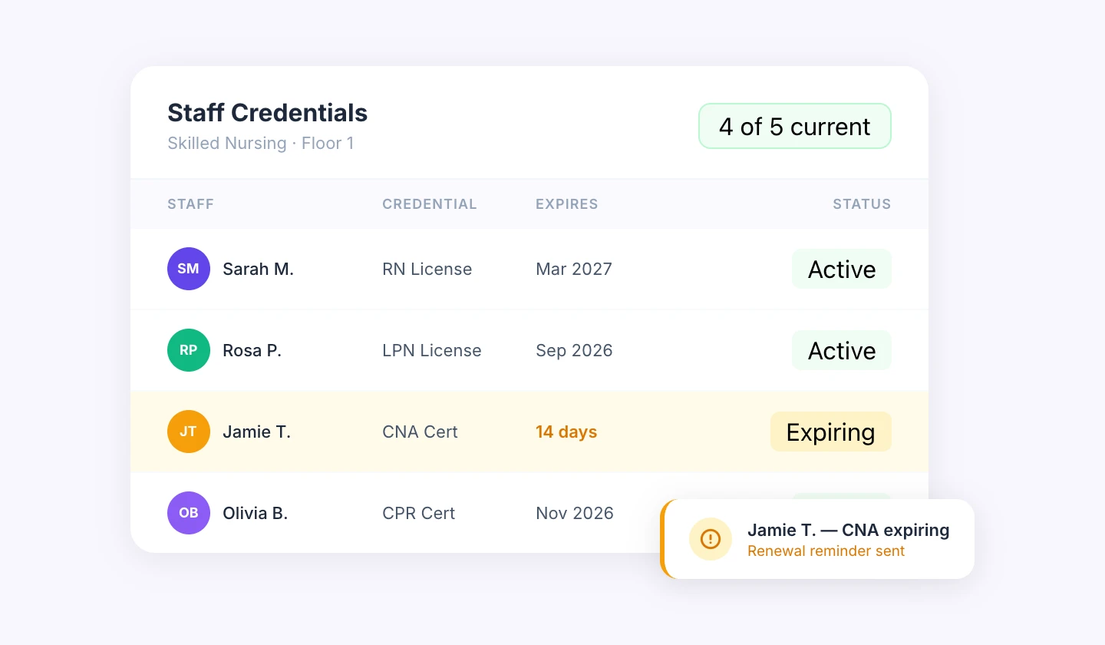Open the Expiring status badge for Jamie T.
Viewport: 1105px width, 645px height.
click(x=831, y=432)
